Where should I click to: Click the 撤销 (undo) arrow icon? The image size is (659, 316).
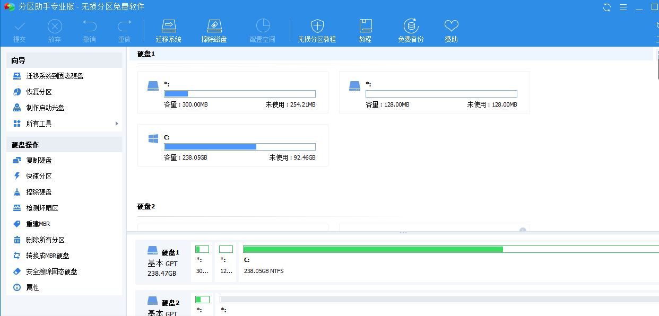coord(90,26)
